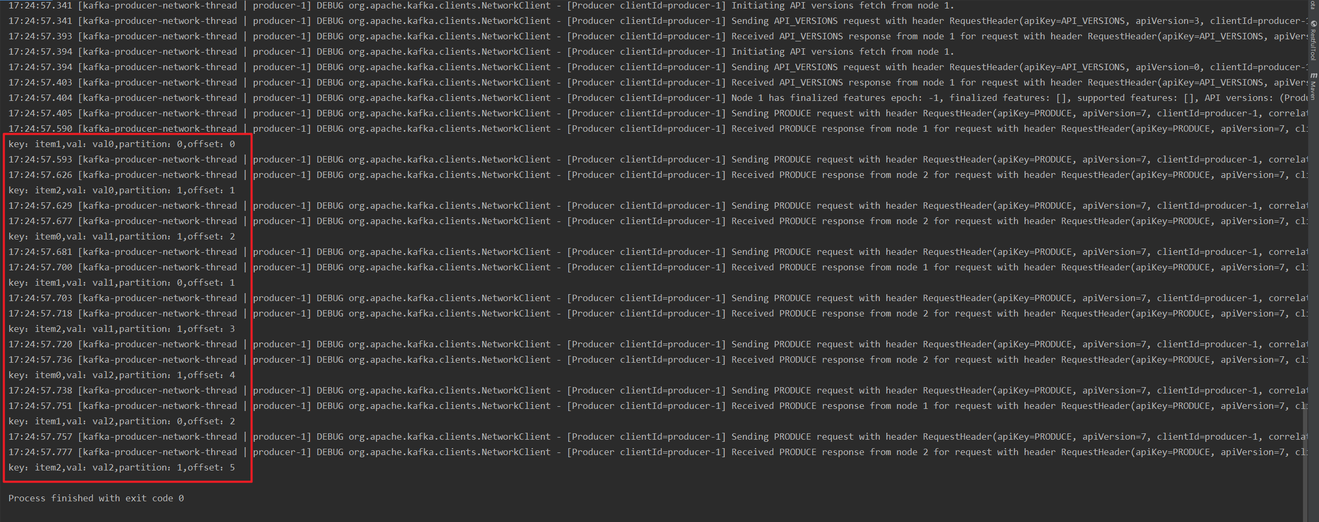Click the log line timestamped 17:24:57.777
This screenshot has width=1319, height=522.
[658, 452]
